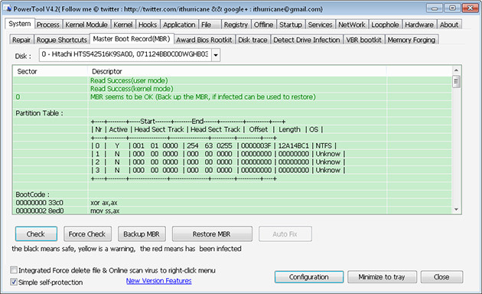The height and width of the screenshot is (294, 482).
Task: Open the Rogue Shortcuts sub-tab
Action: coord(62,40)
